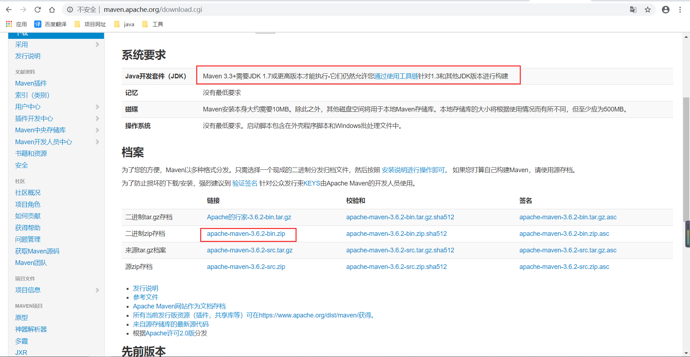Image resolution: width=690 pixels, height=357 pixels.
Task: Expand the 采用 sidebar submenu arrow
Action: 97,45
